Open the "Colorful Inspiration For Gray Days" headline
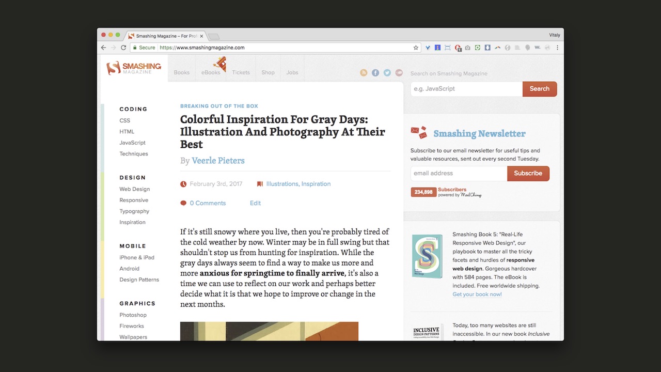661x372 pixels. coord(282,132)
